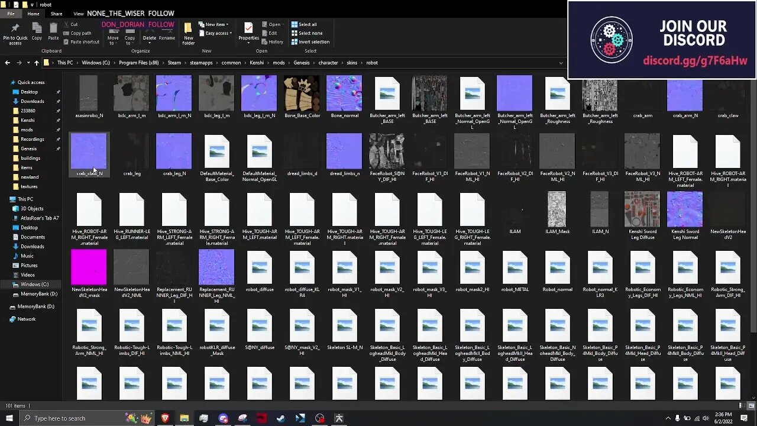This screenshot has width=757, height=426.
Task: Choose Paste shortcut in the ribbon
Action: pos(81,42)
